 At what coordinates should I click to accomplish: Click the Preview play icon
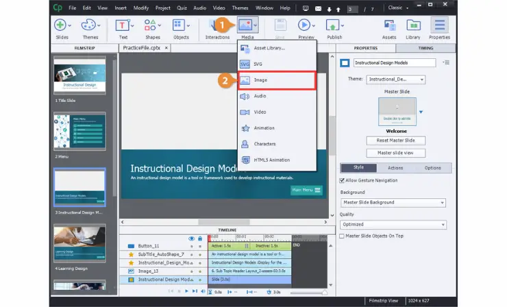coord(304,25)
